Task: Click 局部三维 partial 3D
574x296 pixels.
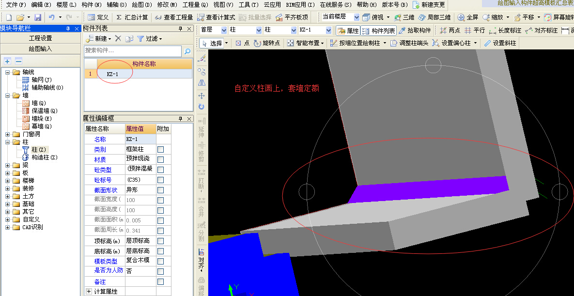Action: click(x=434, y=17)
